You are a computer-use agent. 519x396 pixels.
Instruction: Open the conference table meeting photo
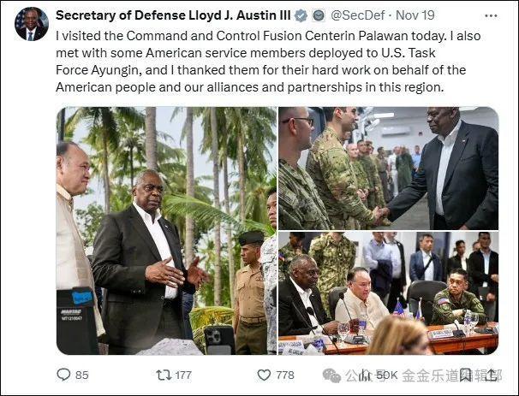click(x=388, y=293)
